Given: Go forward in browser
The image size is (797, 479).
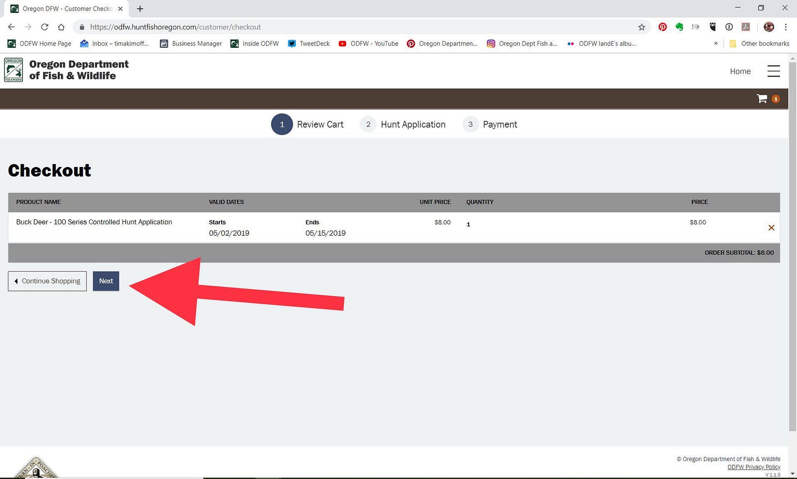Looking at the screenshot, I should click(x=28, y=27).
